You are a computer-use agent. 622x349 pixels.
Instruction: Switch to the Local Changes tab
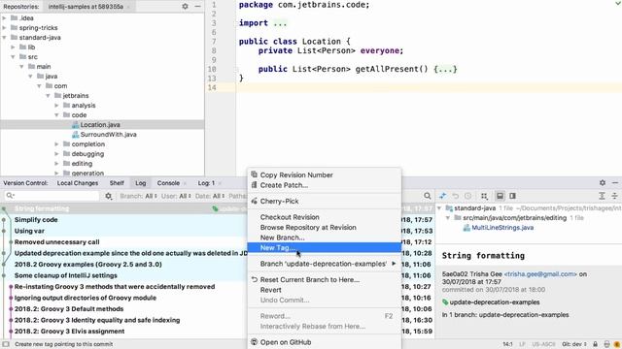[78, 183]
